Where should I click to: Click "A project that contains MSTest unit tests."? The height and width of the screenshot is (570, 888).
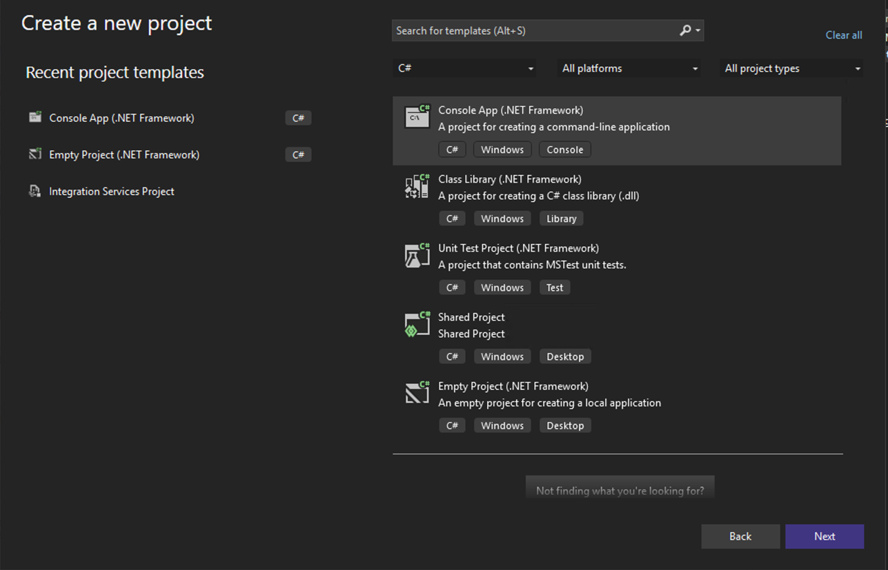532,265
